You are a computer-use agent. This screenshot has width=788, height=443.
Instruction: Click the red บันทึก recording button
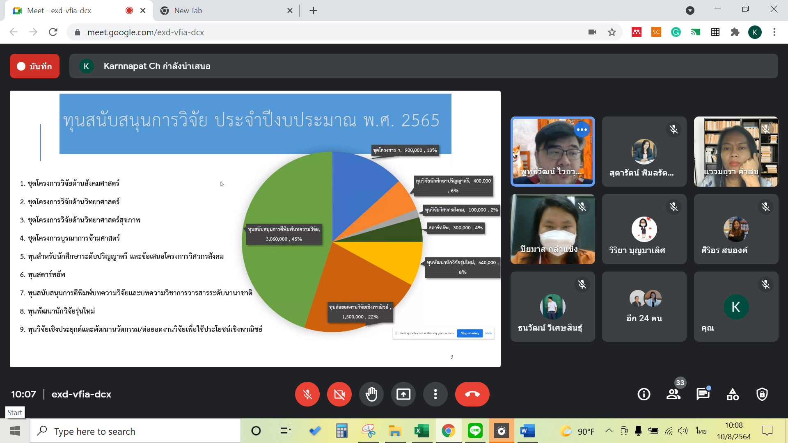(x=34, y=66)
